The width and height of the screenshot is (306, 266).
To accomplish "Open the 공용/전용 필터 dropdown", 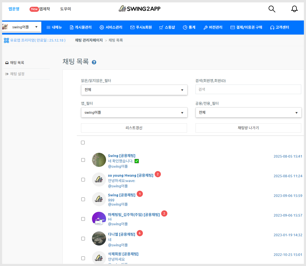I will coord(248,112).
